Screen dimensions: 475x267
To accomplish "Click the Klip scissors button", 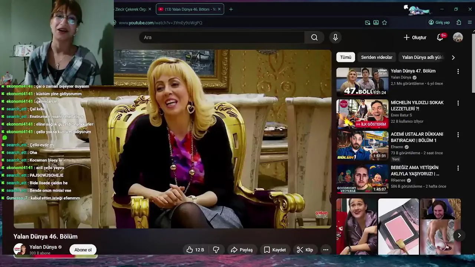I will (305, 250).
